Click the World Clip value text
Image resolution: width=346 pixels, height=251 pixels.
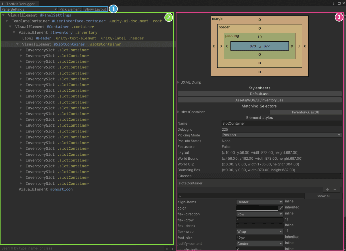tap(261, 164)
